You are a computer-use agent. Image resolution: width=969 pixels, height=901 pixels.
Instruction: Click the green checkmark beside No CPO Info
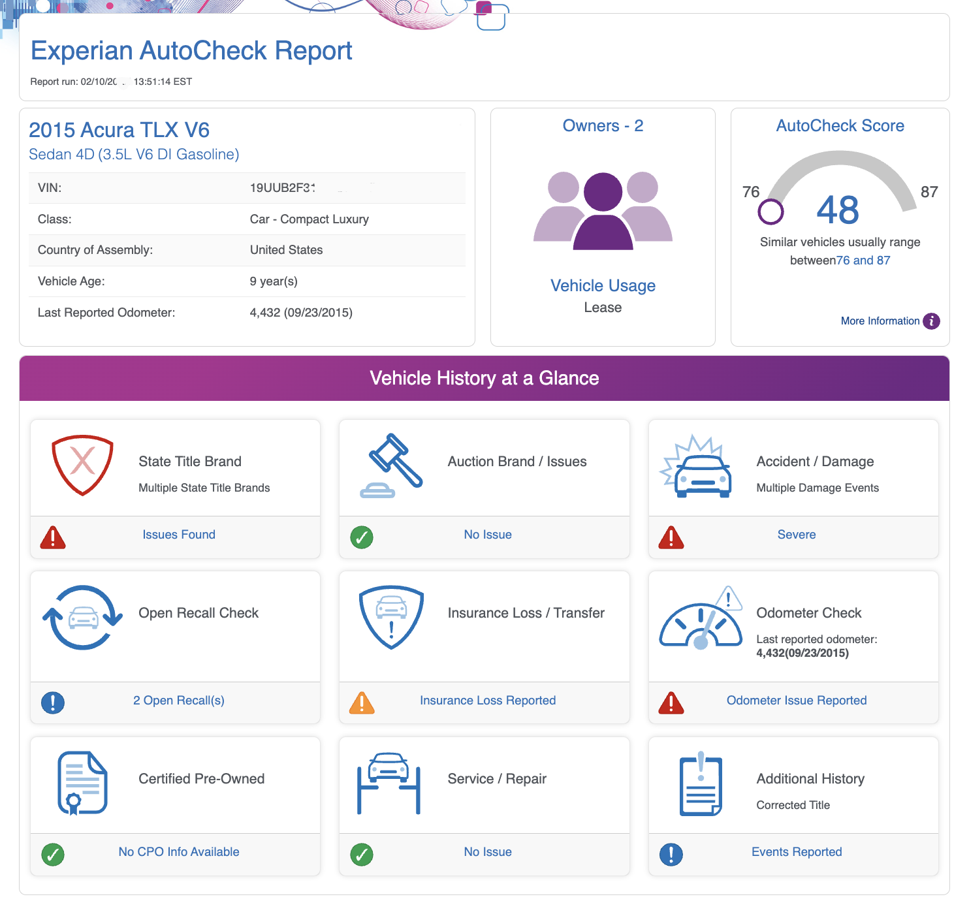(x=53, y=853)
